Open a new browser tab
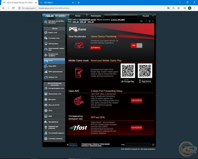198x159 pixels. pyautogui.click(x=79, y=3)
